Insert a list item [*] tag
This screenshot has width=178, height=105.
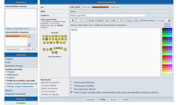point(122,20)
